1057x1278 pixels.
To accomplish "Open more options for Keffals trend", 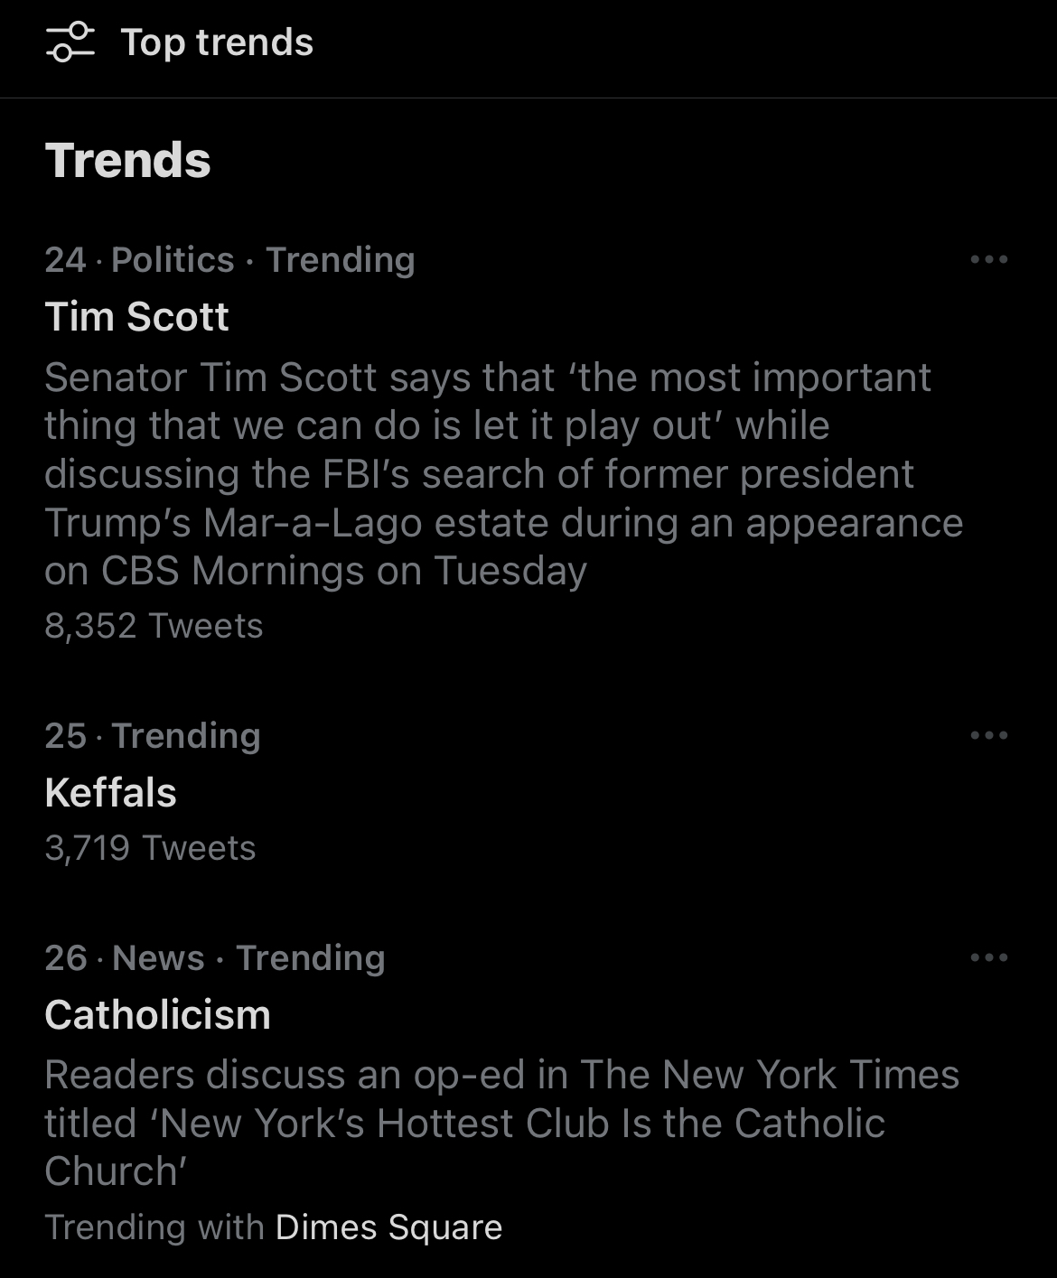I will pos(988,735).
